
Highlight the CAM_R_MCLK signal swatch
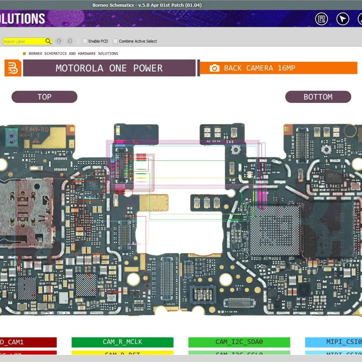tap(122, 342)
